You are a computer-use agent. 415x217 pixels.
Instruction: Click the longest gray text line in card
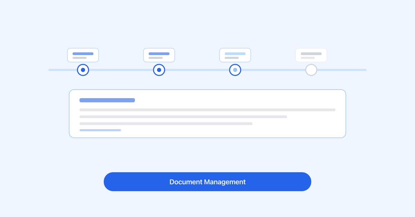coord(207,110)
